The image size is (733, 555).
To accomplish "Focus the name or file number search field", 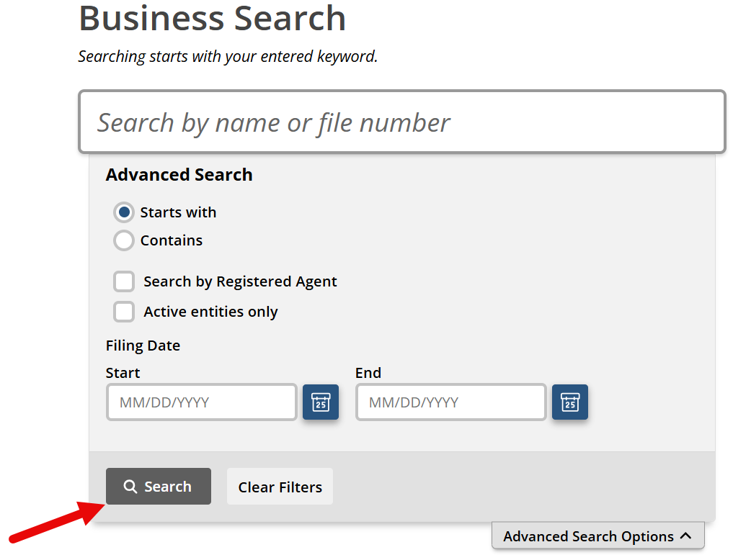I will 402,122.
